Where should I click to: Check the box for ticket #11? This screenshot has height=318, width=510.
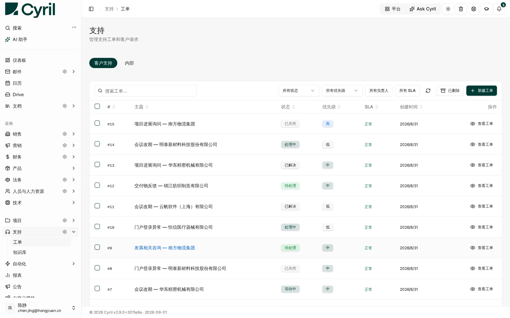click(97, 206)
